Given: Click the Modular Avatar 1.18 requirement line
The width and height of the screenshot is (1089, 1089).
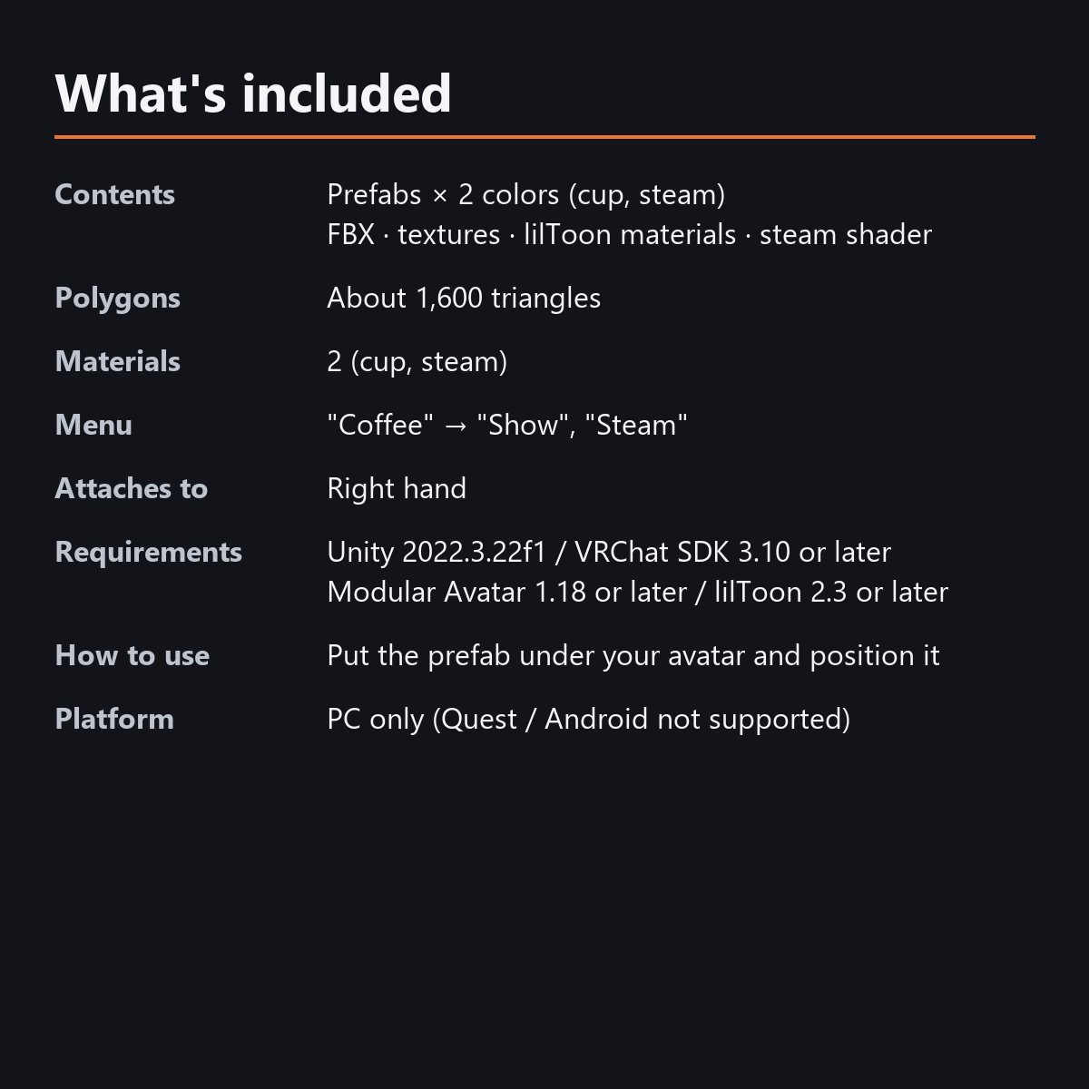Looking at the screenshot, I should (637, 592).
